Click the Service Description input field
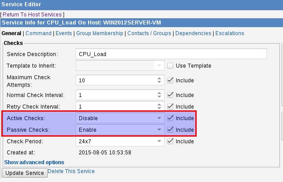283x182 pixels. tap(171, 54)
